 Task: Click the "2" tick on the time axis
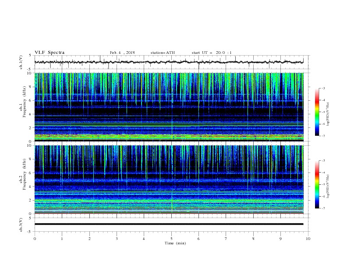tap(89, 239)
